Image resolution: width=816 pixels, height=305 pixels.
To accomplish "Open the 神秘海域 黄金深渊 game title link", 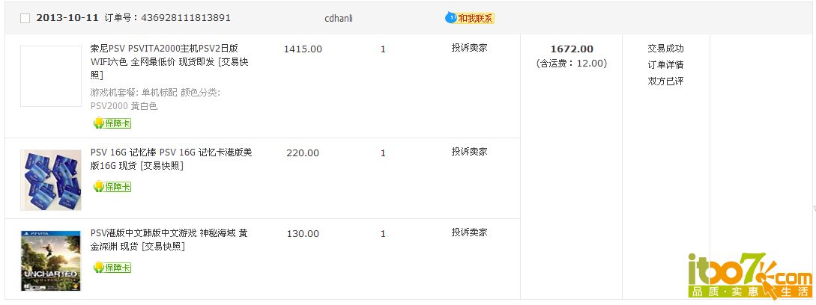I will click(x=169, y=239).
